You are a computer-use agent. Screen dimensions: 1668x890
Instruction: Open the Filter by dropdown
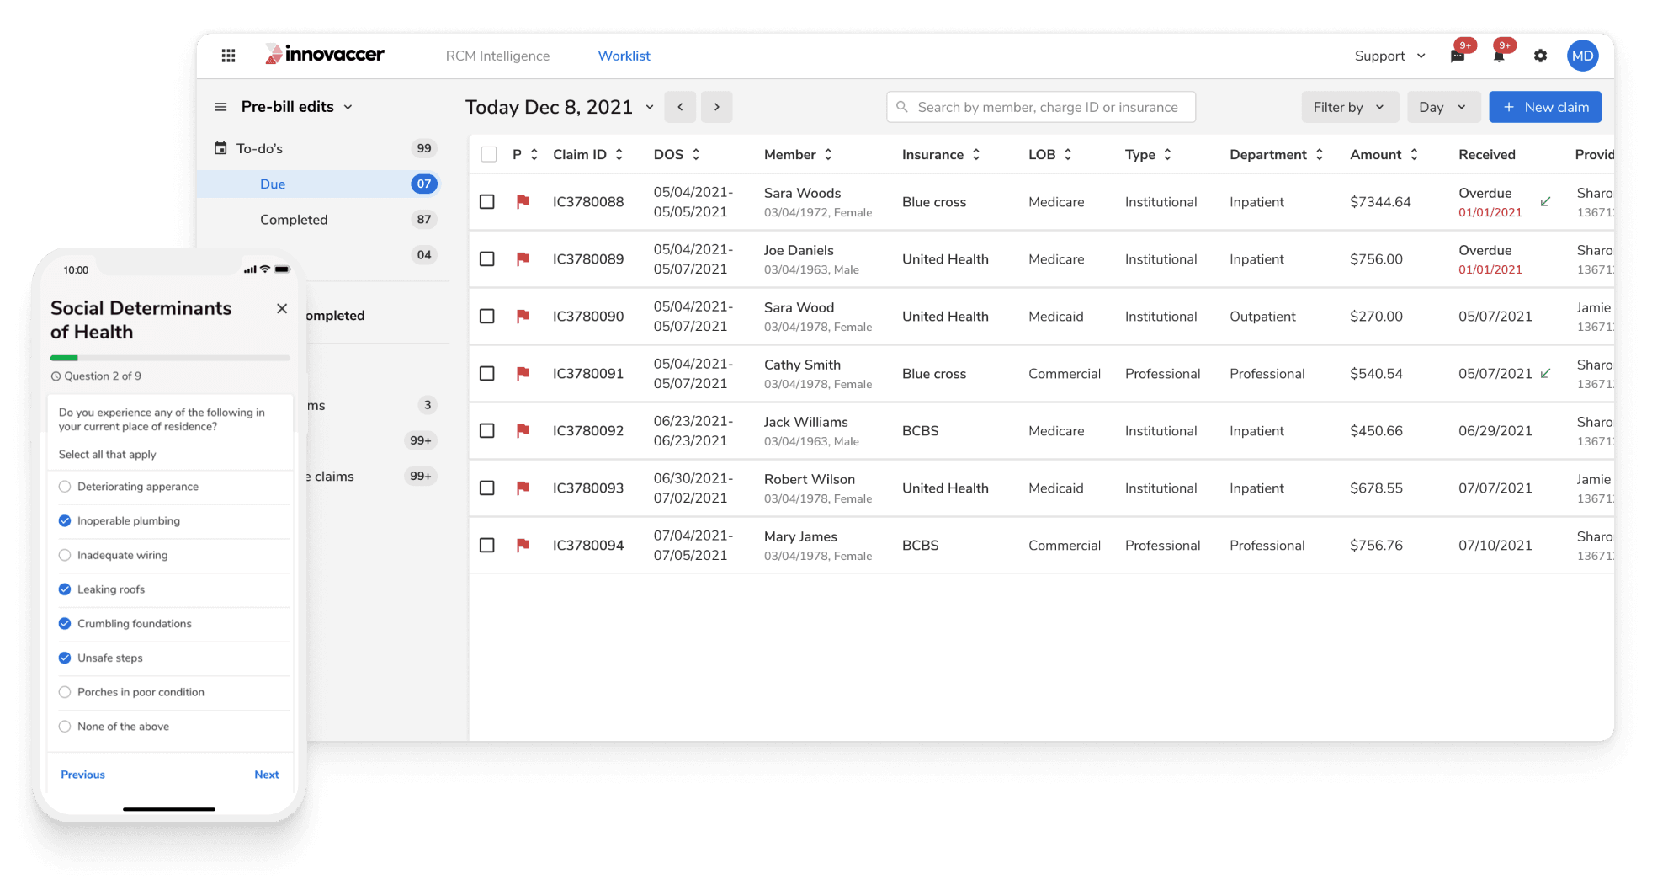[1349, 107]
